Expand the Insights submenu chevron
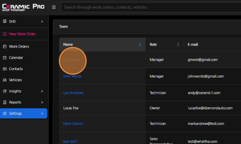 coord(42,91)
